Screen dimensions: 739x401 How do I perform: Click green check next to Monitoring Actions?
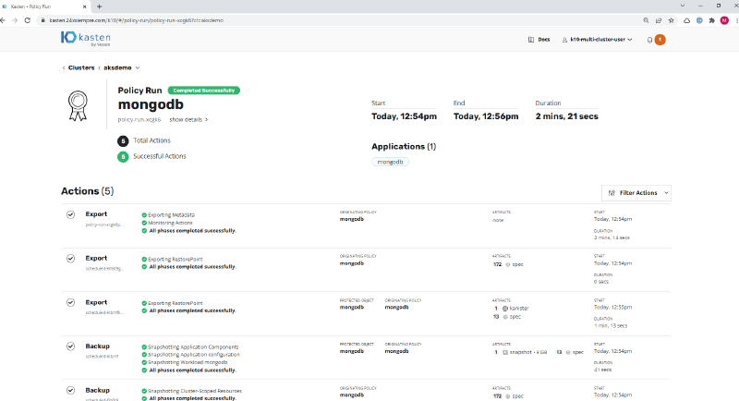point(144,223)
